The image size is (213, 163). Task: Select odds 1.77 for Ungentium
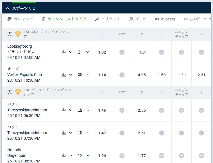coord(142,156)
